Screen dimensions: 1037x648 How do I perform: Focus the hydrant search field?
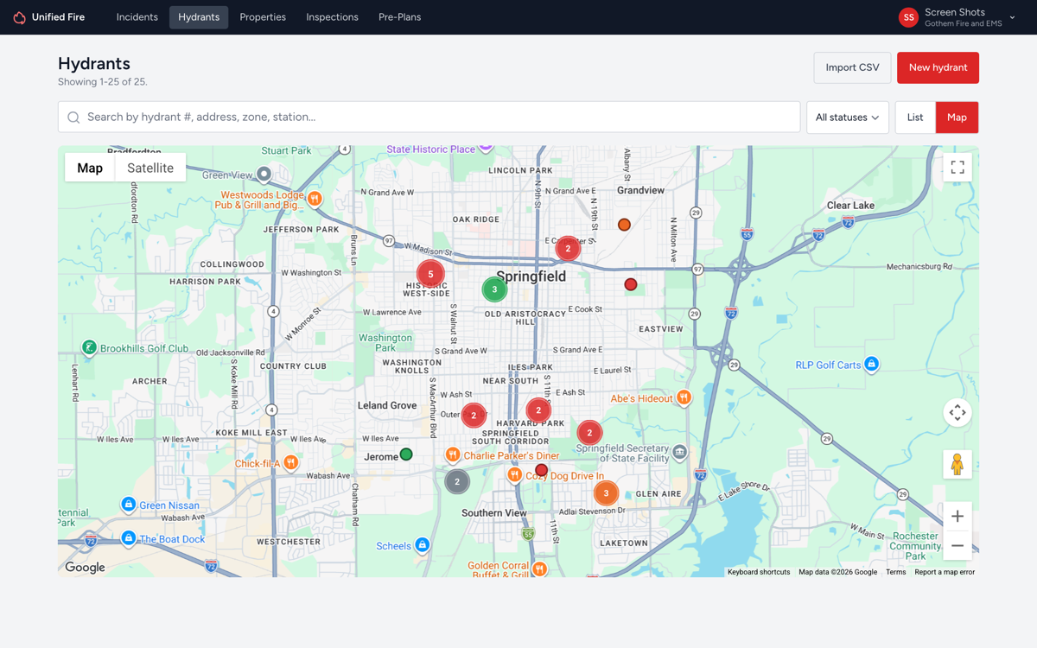[x=429, y=118]
